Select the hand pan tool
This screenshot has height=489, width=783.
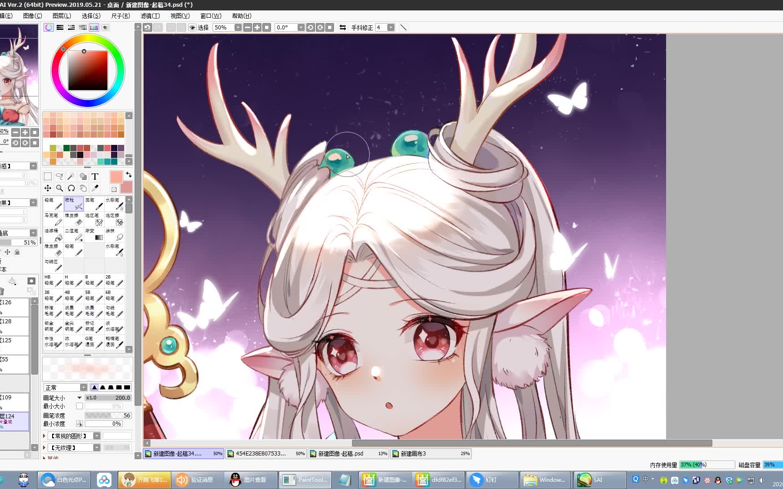[83, 188]
